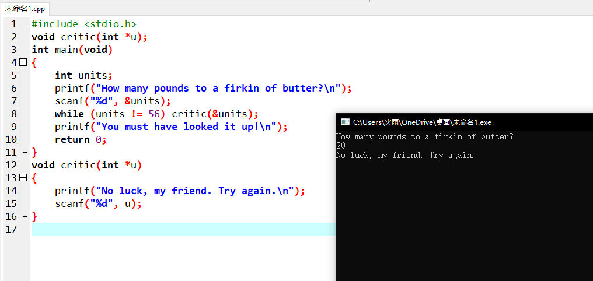Click the console window icon in title bar
The height and width of the screenshot is (281, 593).
pos(344,122)
